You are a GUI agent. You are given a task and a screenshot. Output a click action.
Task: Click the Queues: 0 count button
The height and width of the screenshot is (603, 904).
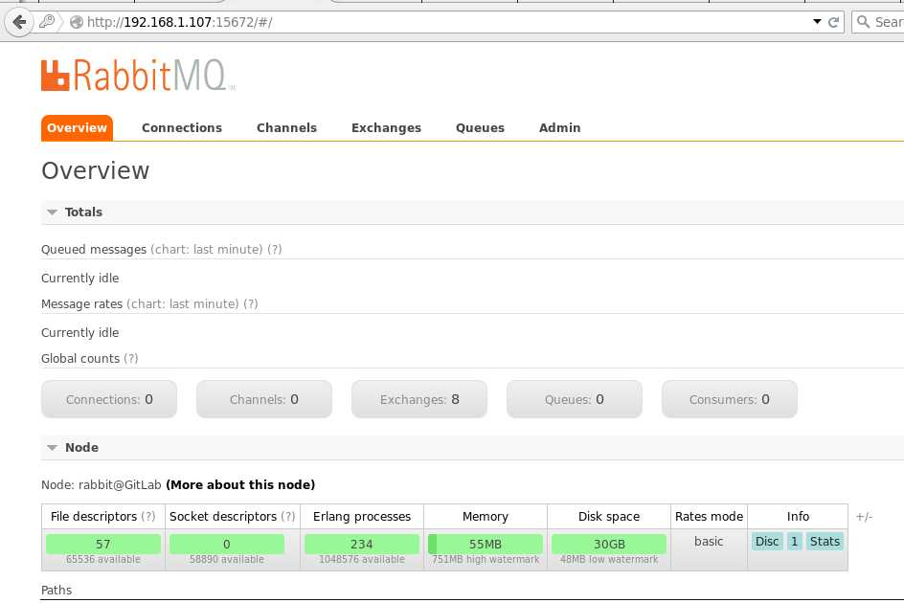click(x=575, y=399)
